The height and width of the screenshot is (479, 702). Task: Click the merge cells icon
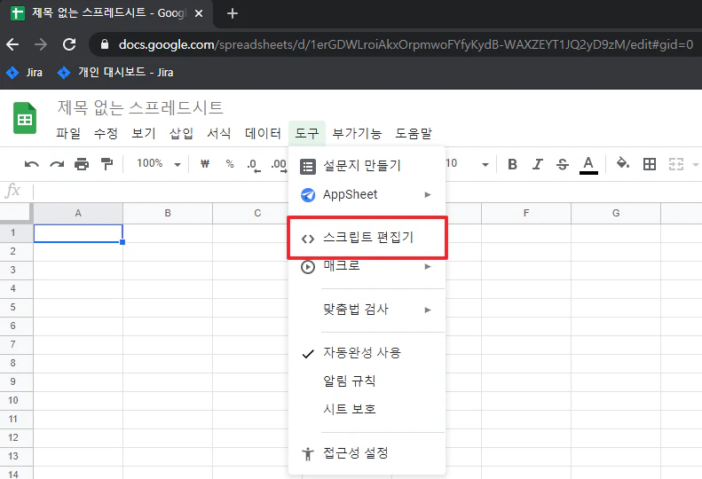coord(676,164)
